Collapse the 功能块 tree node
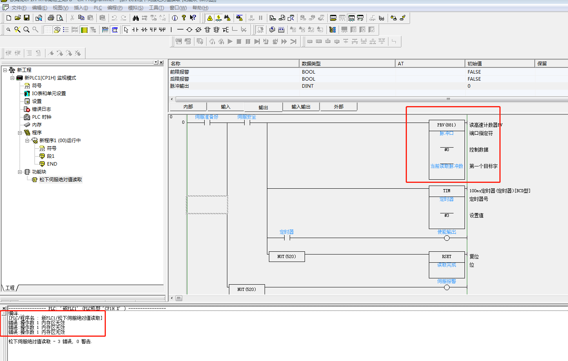Image resolution: width=568 pixels, height=361 pixels. point(20,172)
